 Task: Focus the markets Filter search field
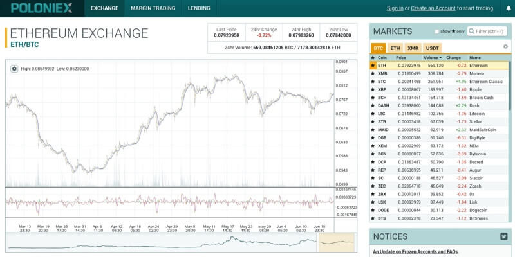click(x=487, y=31)
